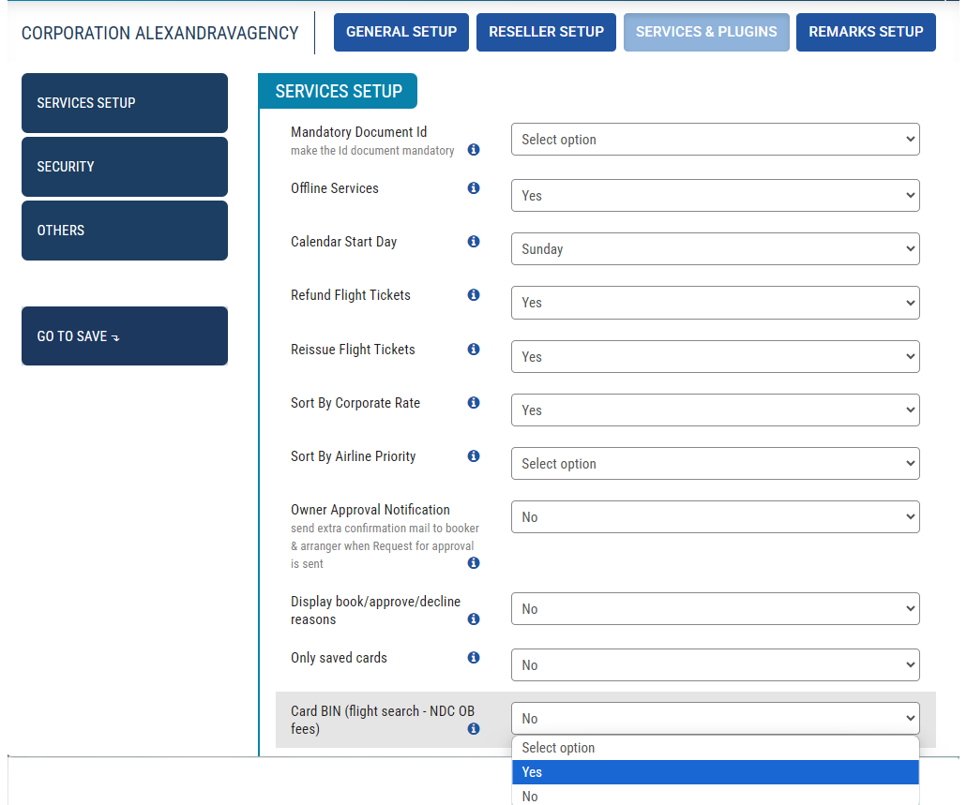Click info icon for Owner Approval Notification

pyautogui.click(x=474, y=563)
